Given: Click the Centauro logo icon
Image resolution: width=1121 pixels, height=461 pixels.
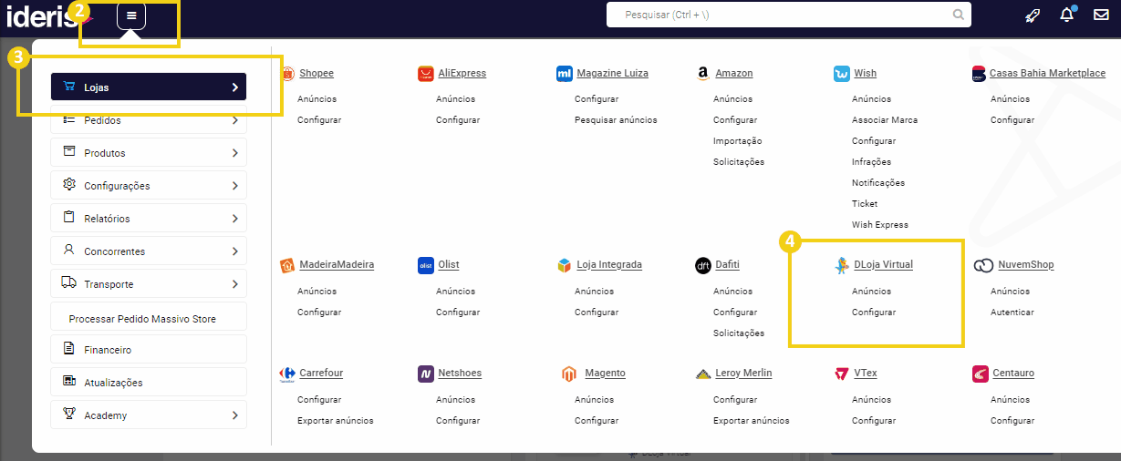Looking at the screenshot, I should [x=980, y=374].
